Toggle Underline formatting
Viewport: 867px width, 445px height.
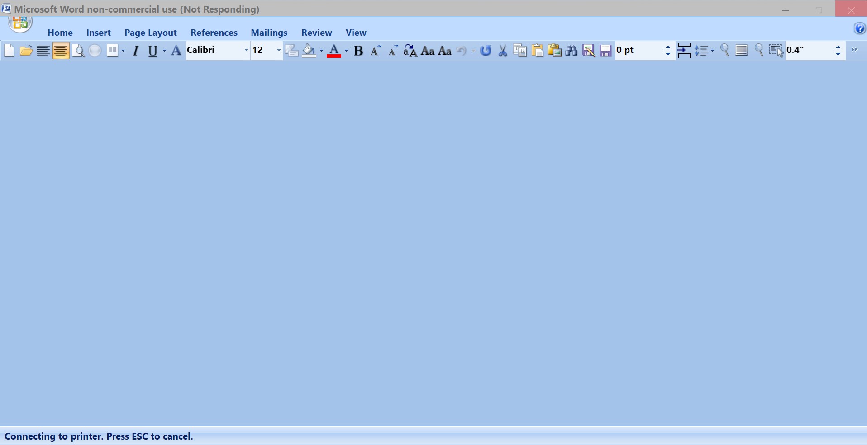153,51
